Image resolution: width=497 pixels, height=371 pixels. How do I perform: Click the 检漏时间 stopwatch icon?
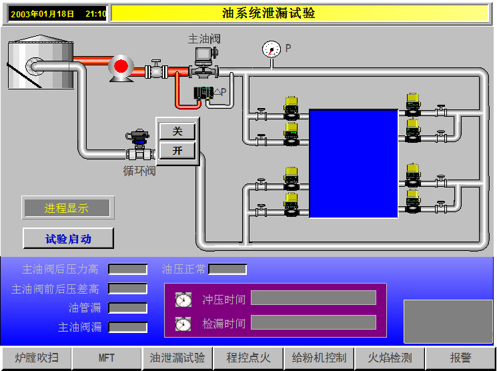tap(183, 324)
